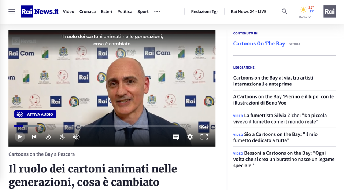344x190 pixels.
Task: Open the Redazioni Tgr menu
Action: 204,12
